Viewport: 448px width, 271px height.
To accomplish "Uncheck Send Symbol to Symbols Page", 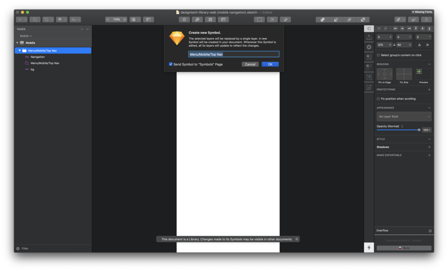I will (171, 64).
